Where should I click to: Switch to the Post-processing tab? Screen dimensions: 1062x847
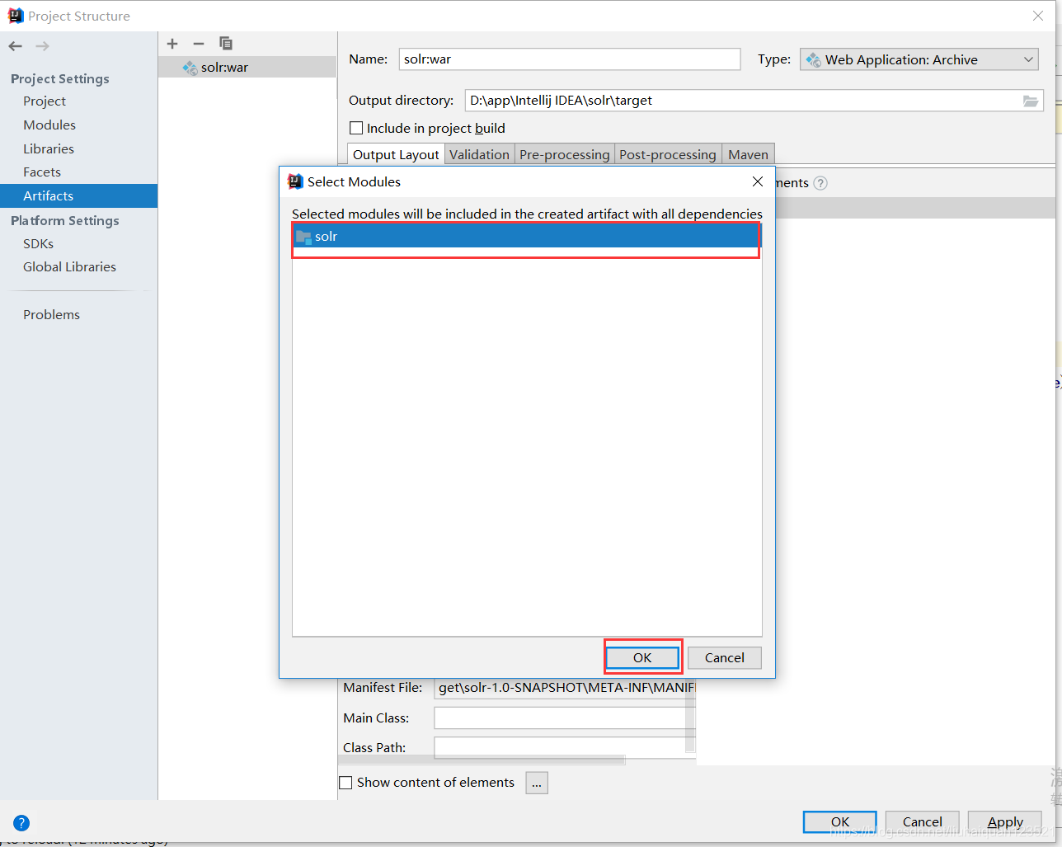click(x=668, y=154)
